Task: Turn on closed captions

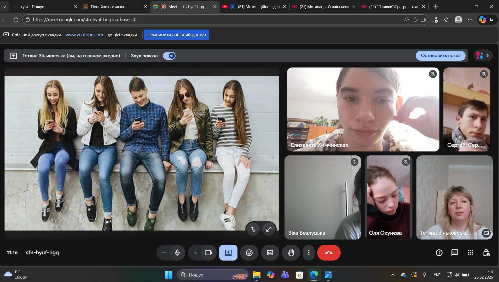Action: tap(270, 253)
